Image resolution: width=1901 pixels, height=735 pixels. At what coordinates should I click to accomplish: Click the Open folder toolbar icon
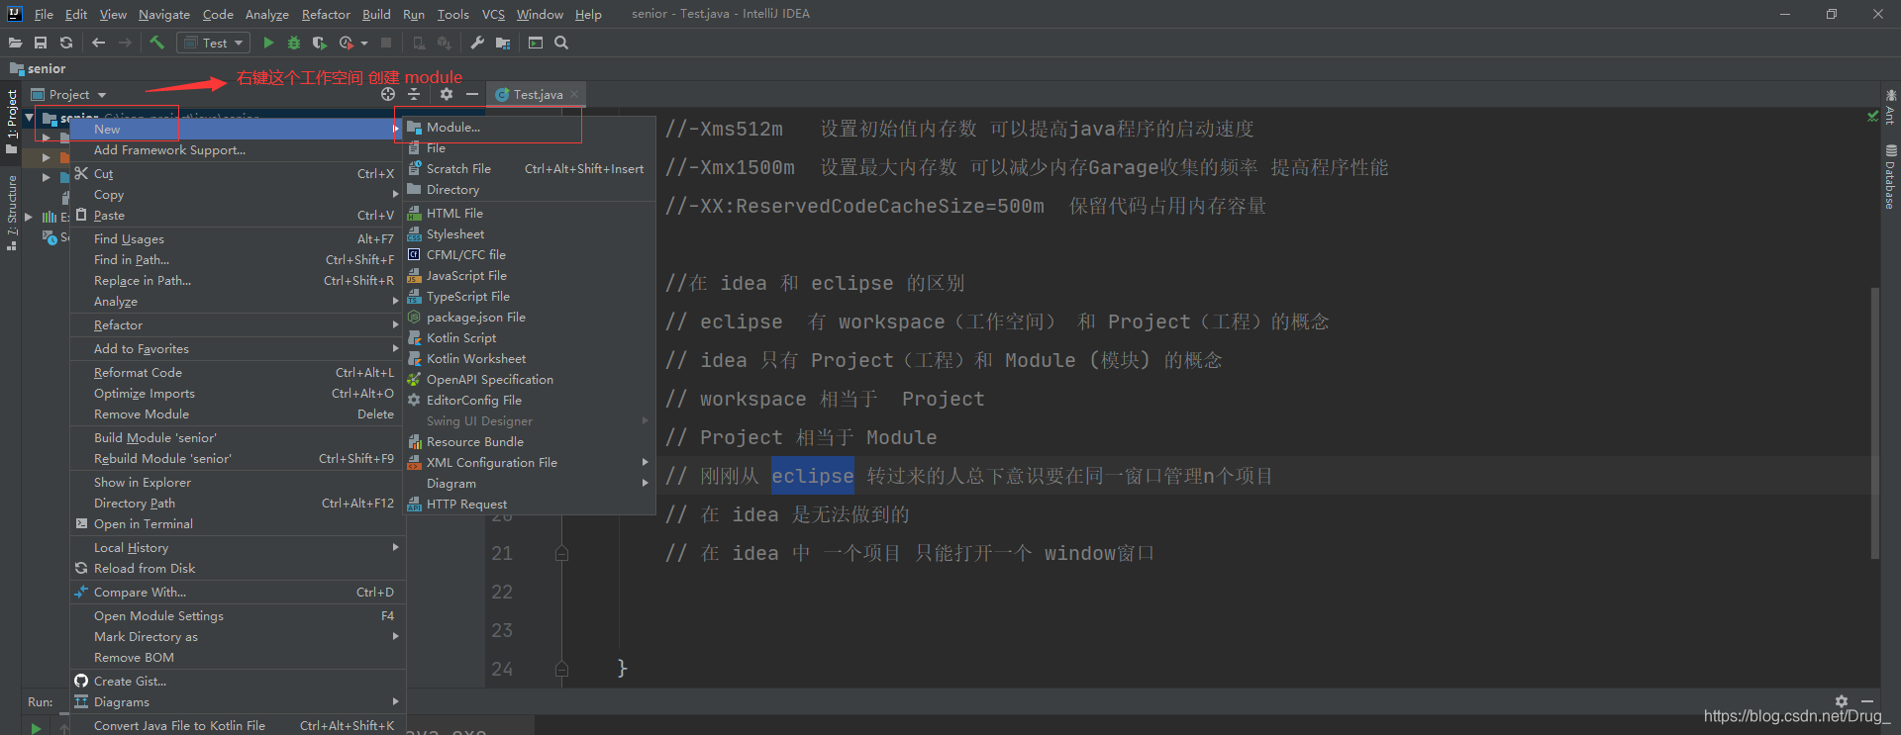coord(15,43)
